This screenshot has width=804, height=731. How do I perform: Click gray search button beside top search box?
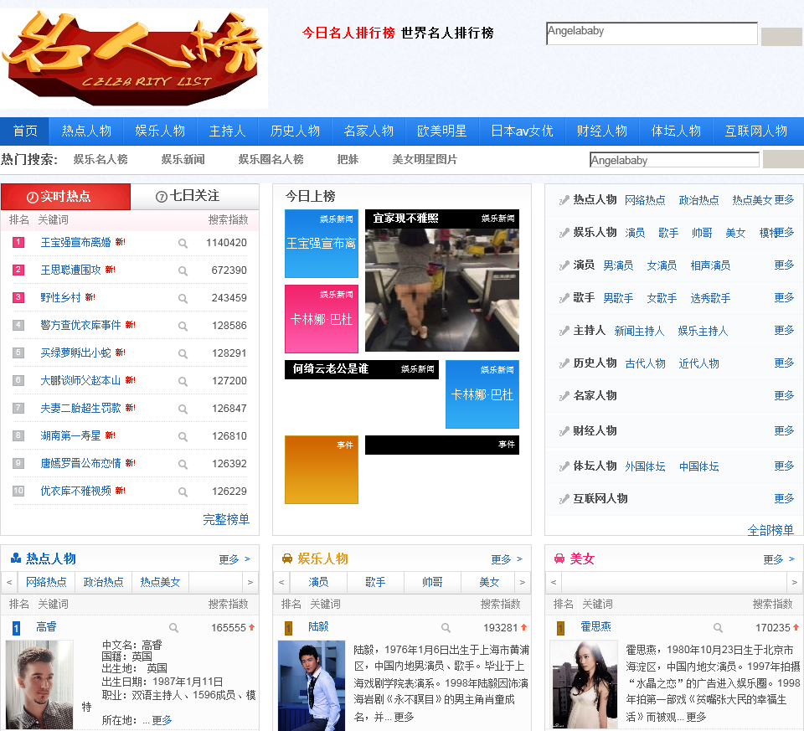(x=781, y=37)
